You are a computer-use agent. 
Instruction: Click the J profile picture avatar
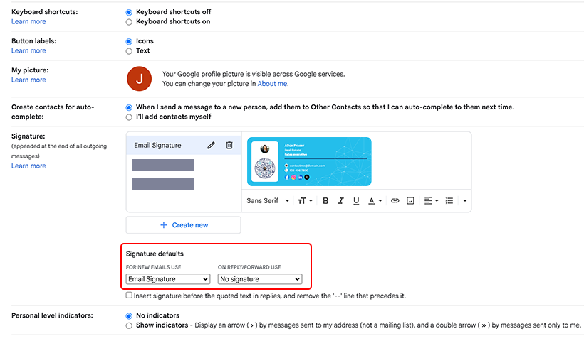[140, 79]
